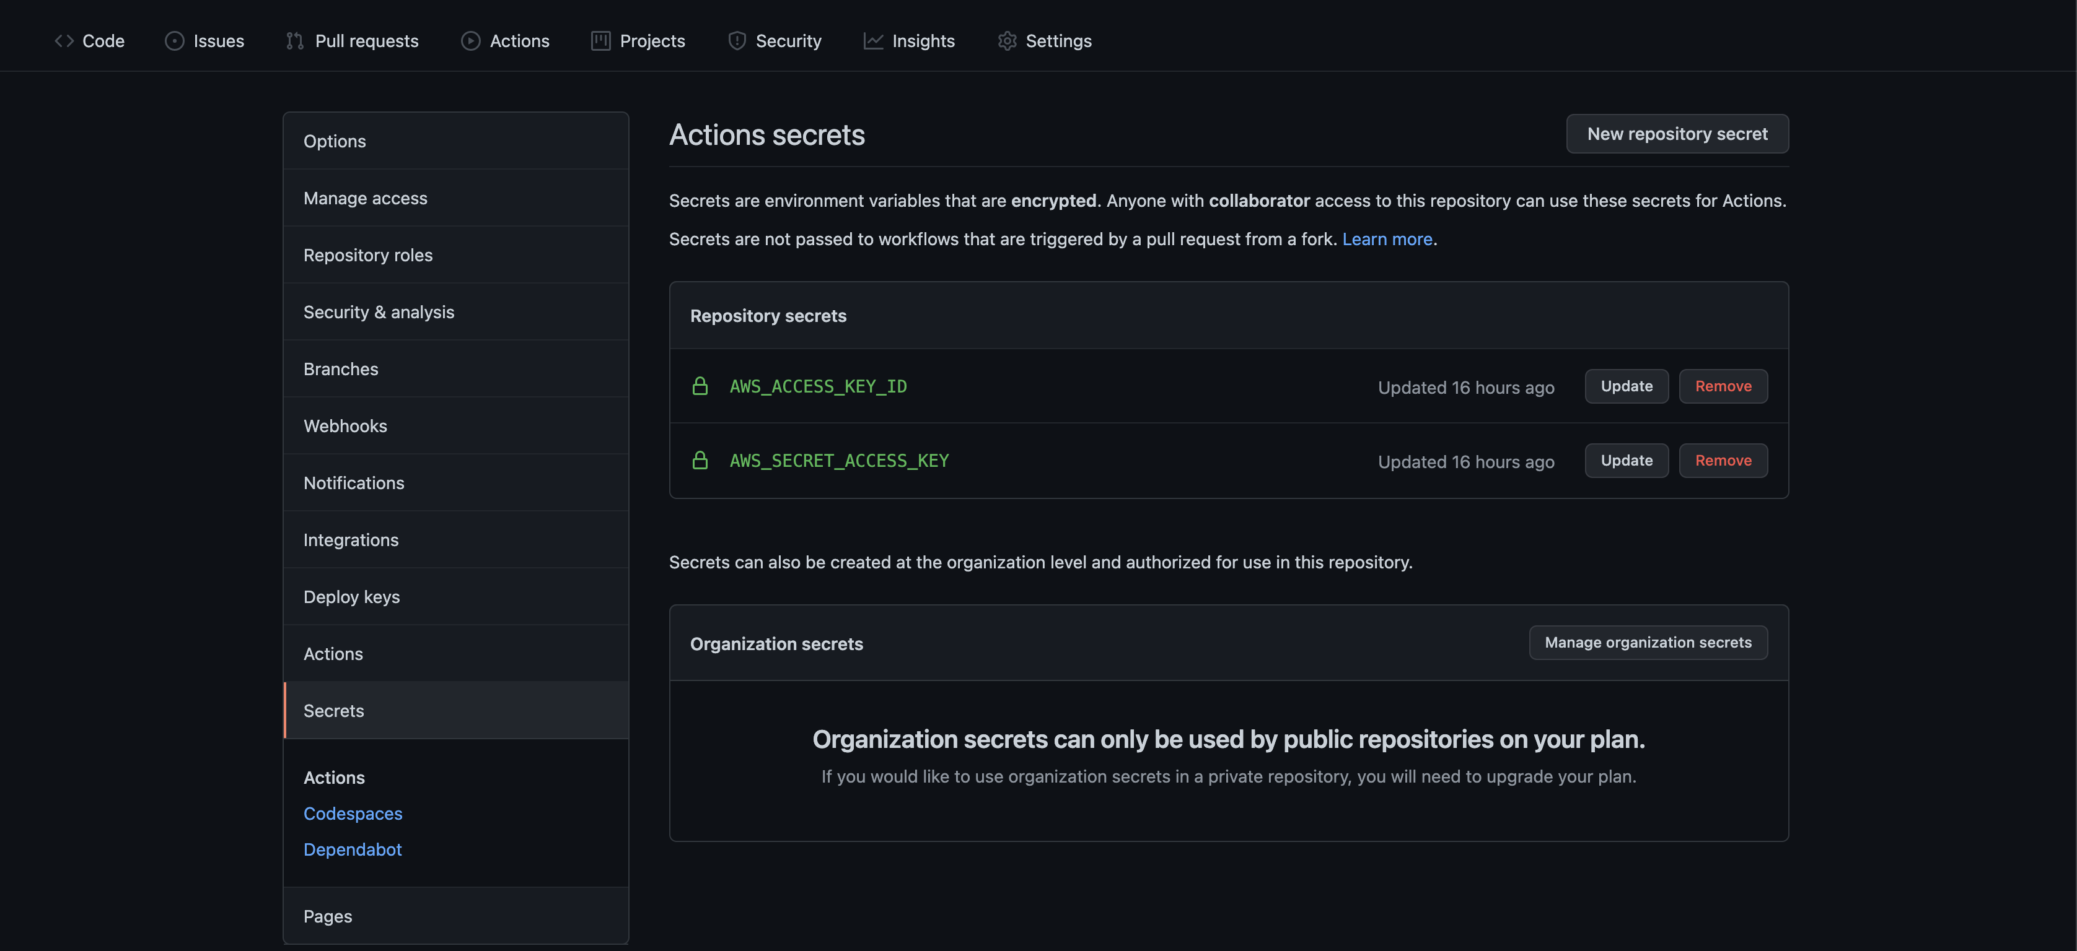The width and height of the screenshot is (2077, 951).
Task: Click Manage organization secrets button
Action: coord(1647,642)
